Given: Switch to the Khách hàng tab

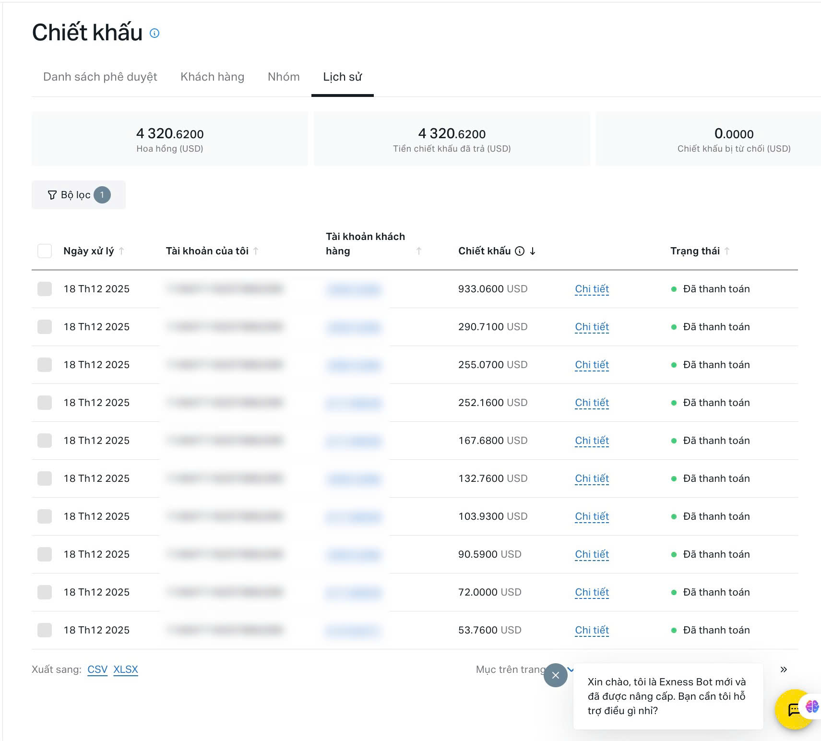Looking at the screenshot, I should coord(212,77).
